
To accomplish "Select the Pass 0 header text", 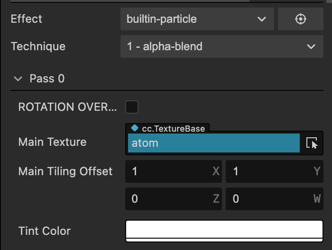I will tap(47, 79).
